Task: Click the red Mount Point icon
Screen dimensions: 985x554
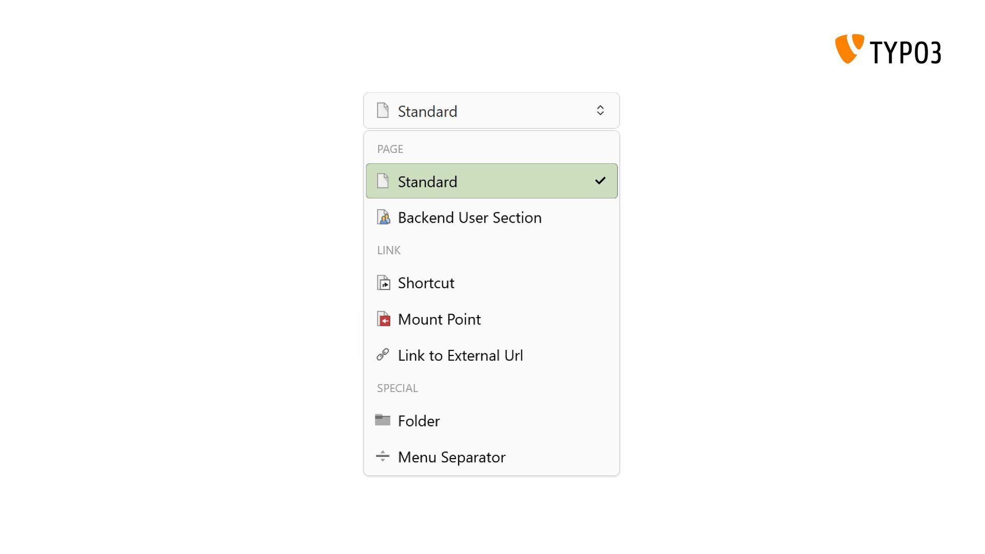Action: click(383, 319)
